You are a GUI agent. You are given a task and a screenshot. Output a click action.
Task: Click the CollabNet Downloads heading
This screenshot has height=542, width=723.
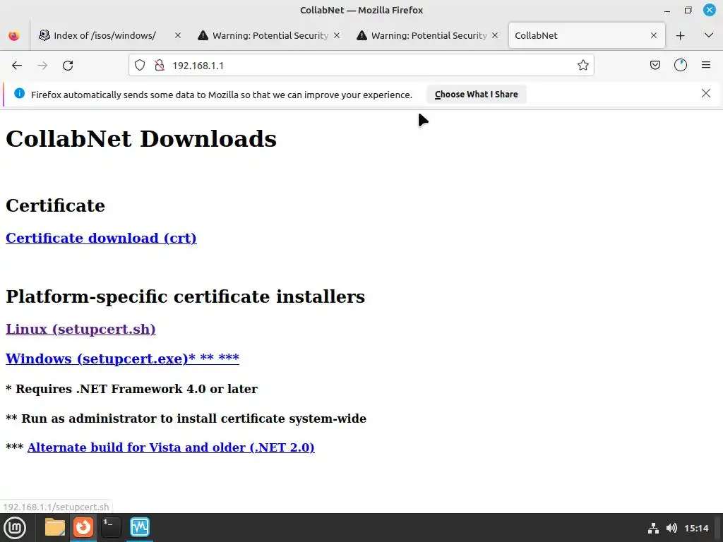point(141,139)
